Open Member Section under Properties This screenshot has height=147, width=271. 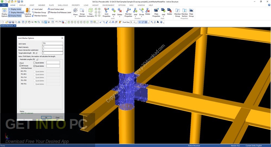pyautogui.click(x=185, y=12)
